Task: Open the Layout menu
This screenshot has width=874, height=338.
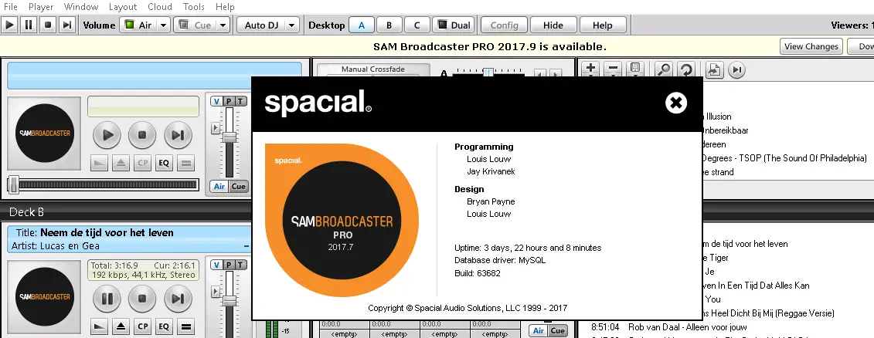Action: coord(123,7)
